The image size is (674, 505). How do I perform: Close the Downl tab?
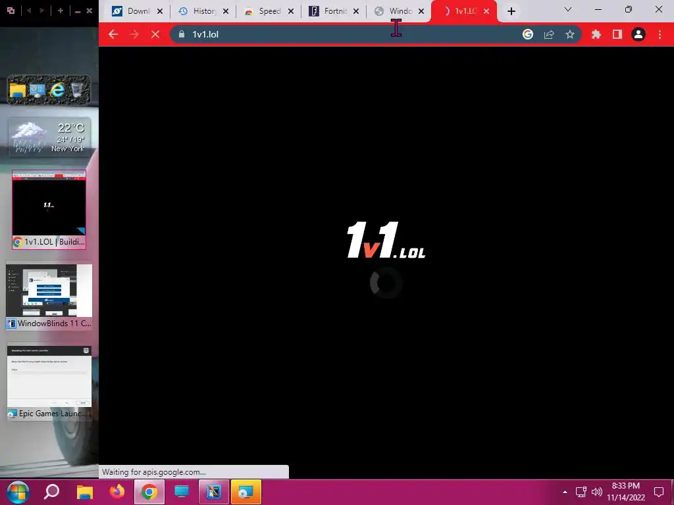160,11
